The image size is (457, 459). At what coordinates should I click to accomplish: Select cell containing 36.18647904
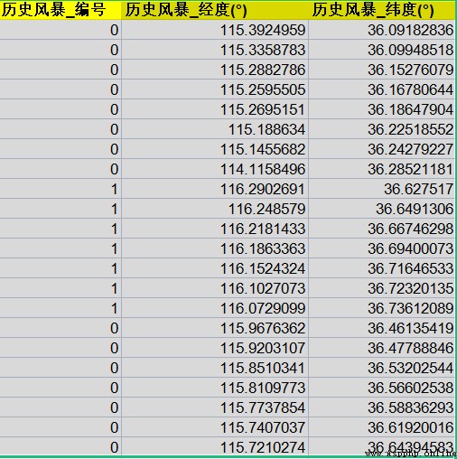[382, 109]
